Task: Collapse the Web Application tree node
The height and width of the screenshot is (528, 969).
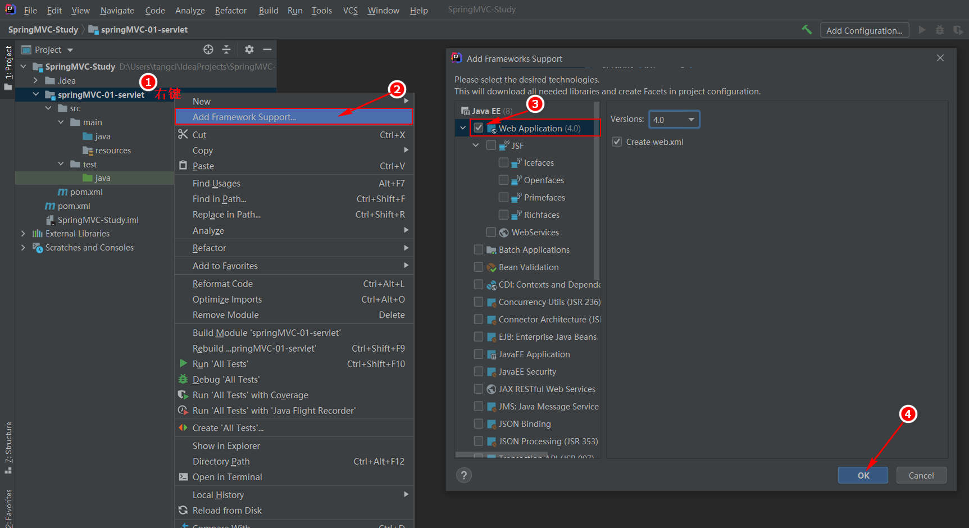Action: coord(463,128)
